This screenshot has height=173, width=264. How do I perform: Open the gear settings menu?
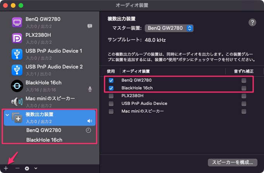pyautogui.click(x=27, y=168)
